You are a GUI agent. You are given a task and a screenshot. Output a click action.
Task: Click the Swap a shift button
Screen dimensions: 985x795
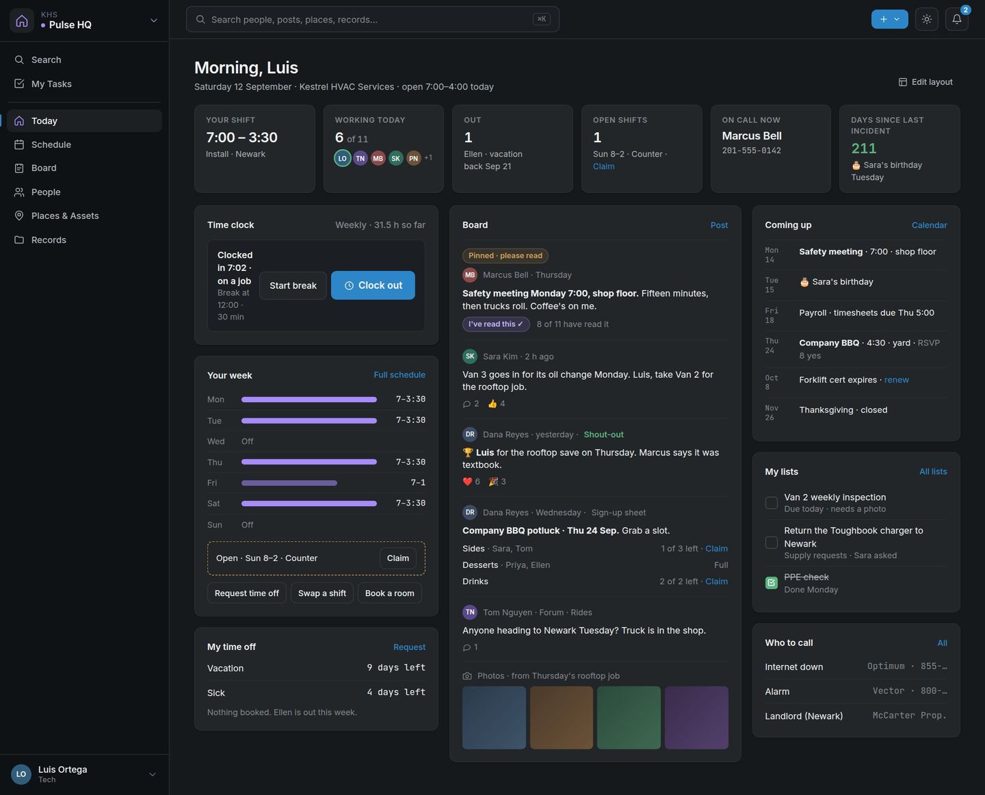pyautogui.click(x=322, y=593)
